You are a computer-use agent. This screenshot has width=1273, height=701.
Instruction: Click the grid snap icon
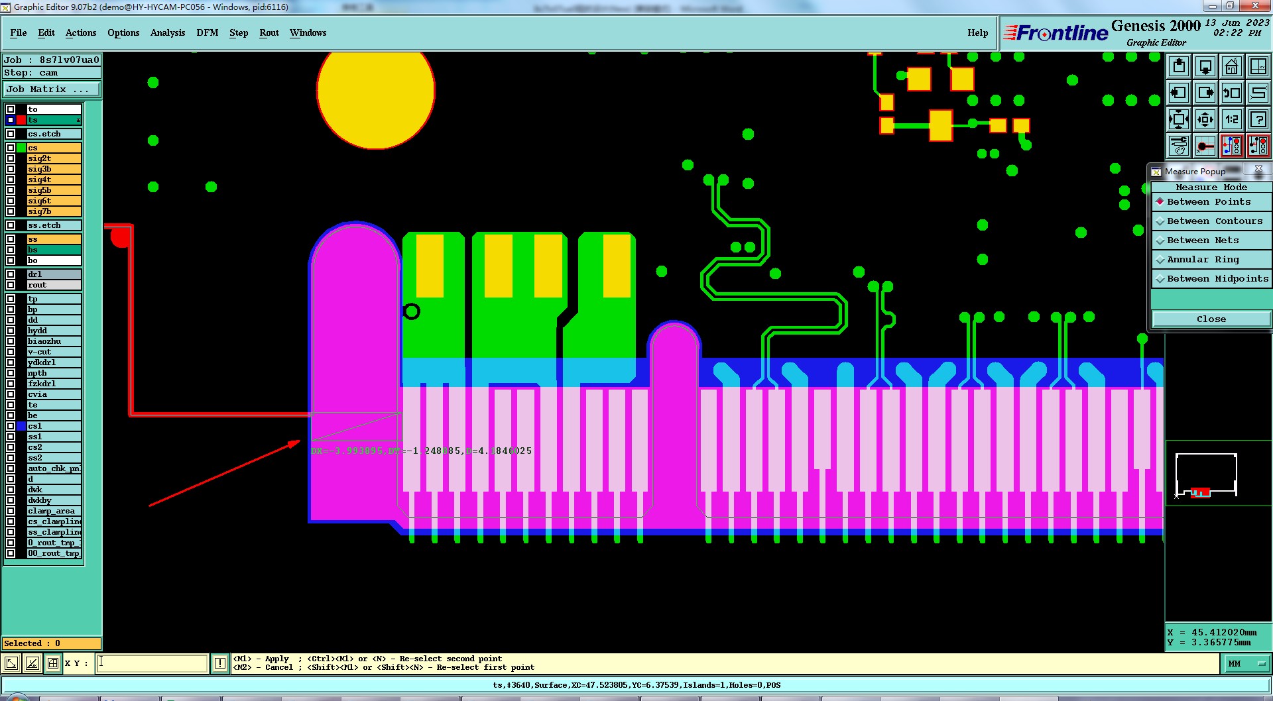pos(52,663)
